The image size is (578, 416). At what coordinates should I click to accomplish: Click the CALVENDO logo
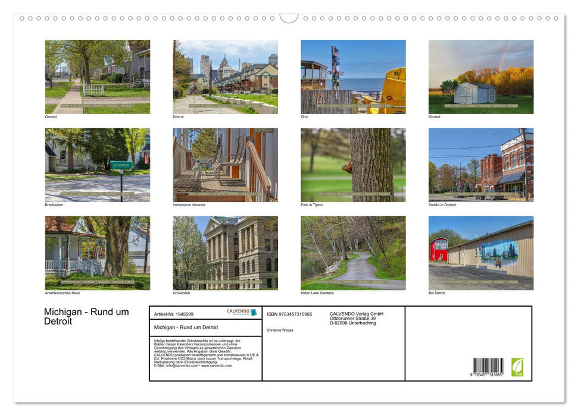coord(238,311)
